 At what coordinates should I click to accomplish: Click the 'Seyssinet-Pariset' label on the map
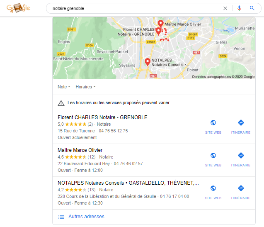(x=112, y=51)
